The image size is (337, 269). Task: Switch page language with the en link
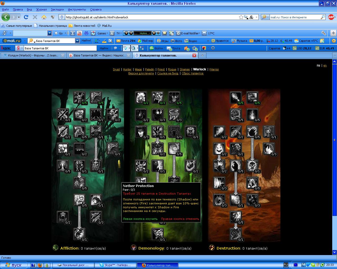point(325,65)
